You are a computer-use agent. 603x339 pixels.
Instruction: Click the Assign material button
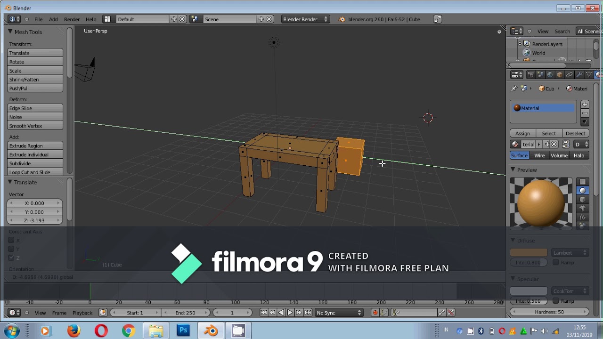522,134
